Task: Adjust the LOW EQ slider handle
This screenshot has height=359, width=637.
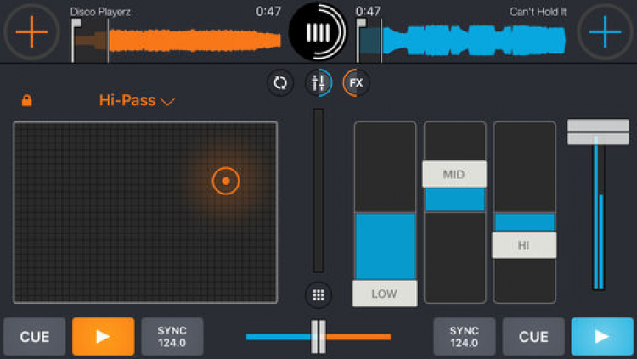Action: [385, 293]
